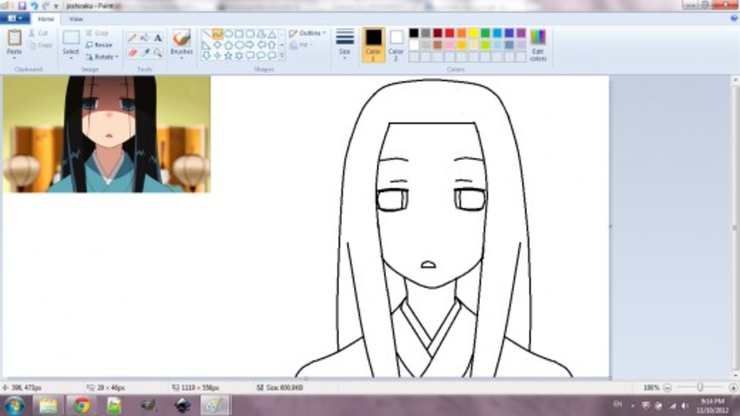The height and width of the screenshot is (416, 740).
Task: Open Edit colors dialog
Action: click(x=536, y=43)
